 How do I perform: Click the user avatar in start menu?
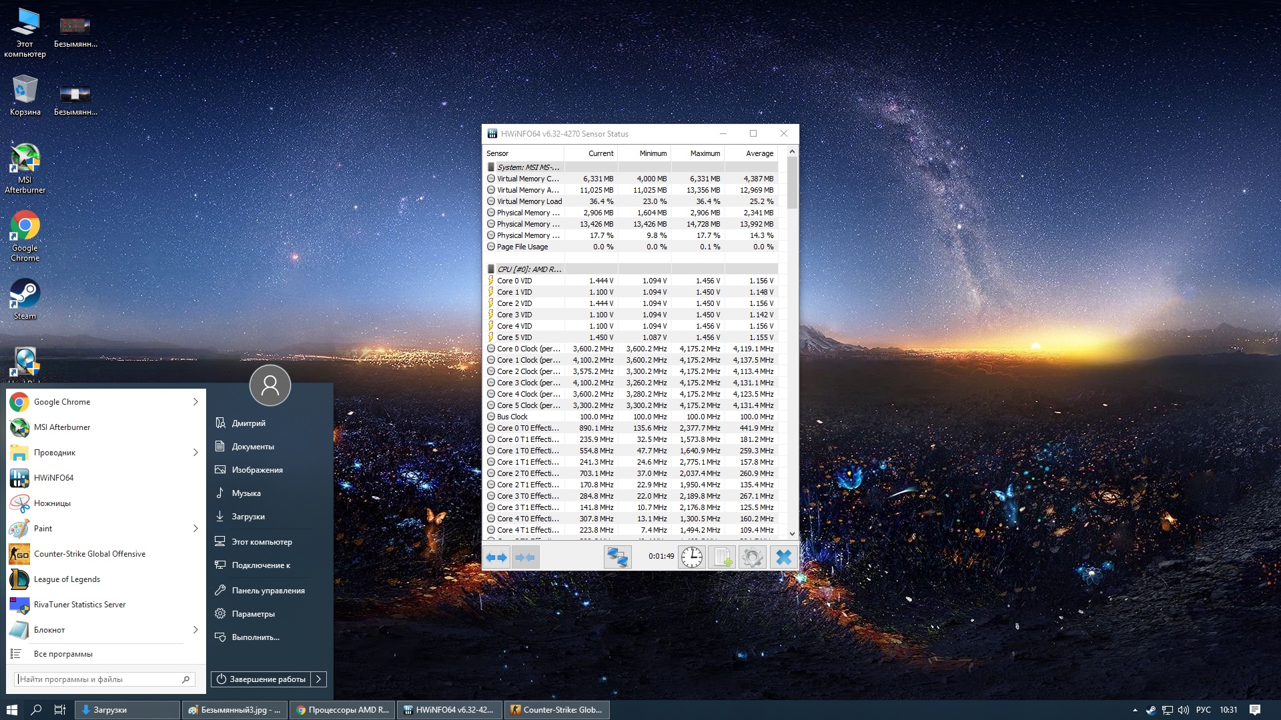[x=270, y=385]
